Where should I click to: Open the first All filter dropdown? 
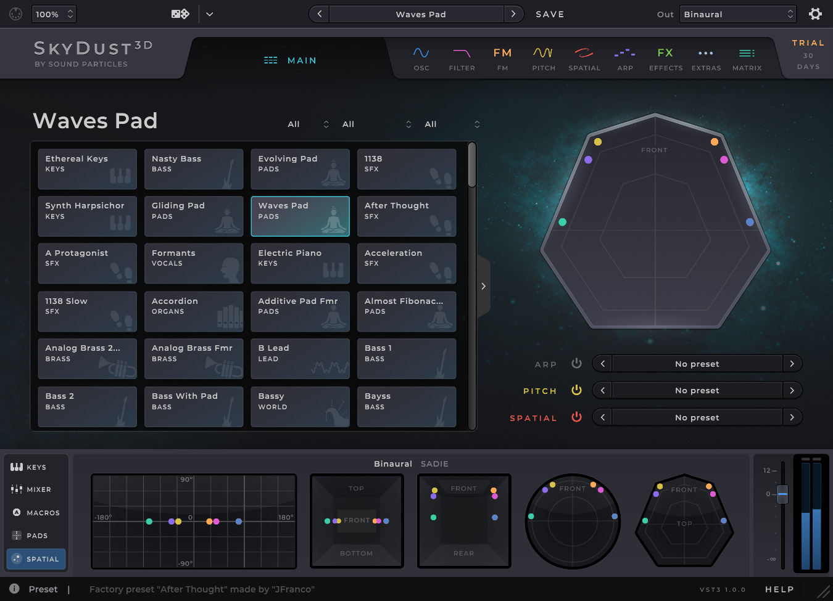click(x=308, y=124)
